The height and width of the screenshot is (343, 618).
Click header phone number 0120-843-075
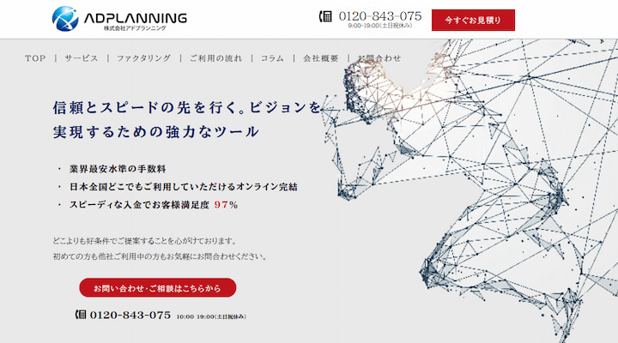pyautogui.click(x=380, y=15)
